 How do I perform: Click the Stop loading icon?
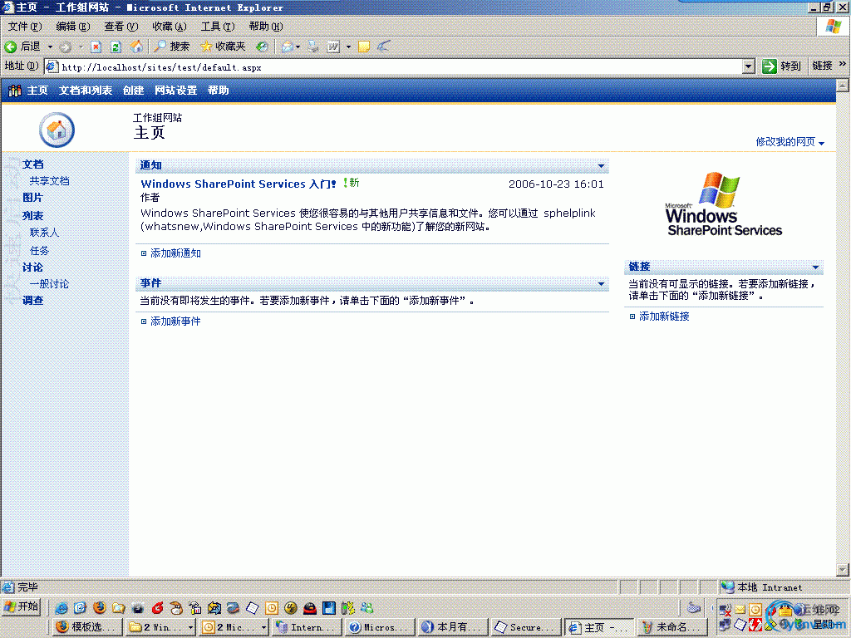(x=96, y=47)
